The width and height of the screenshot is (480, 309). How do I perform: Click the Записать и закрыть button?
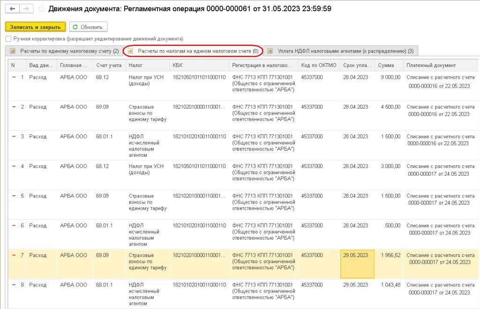pos(35,27)
